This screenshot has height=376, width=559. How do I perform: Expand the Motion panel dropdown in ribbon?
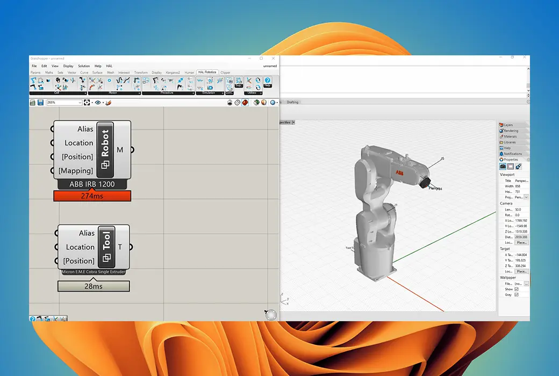pos(139,93)
